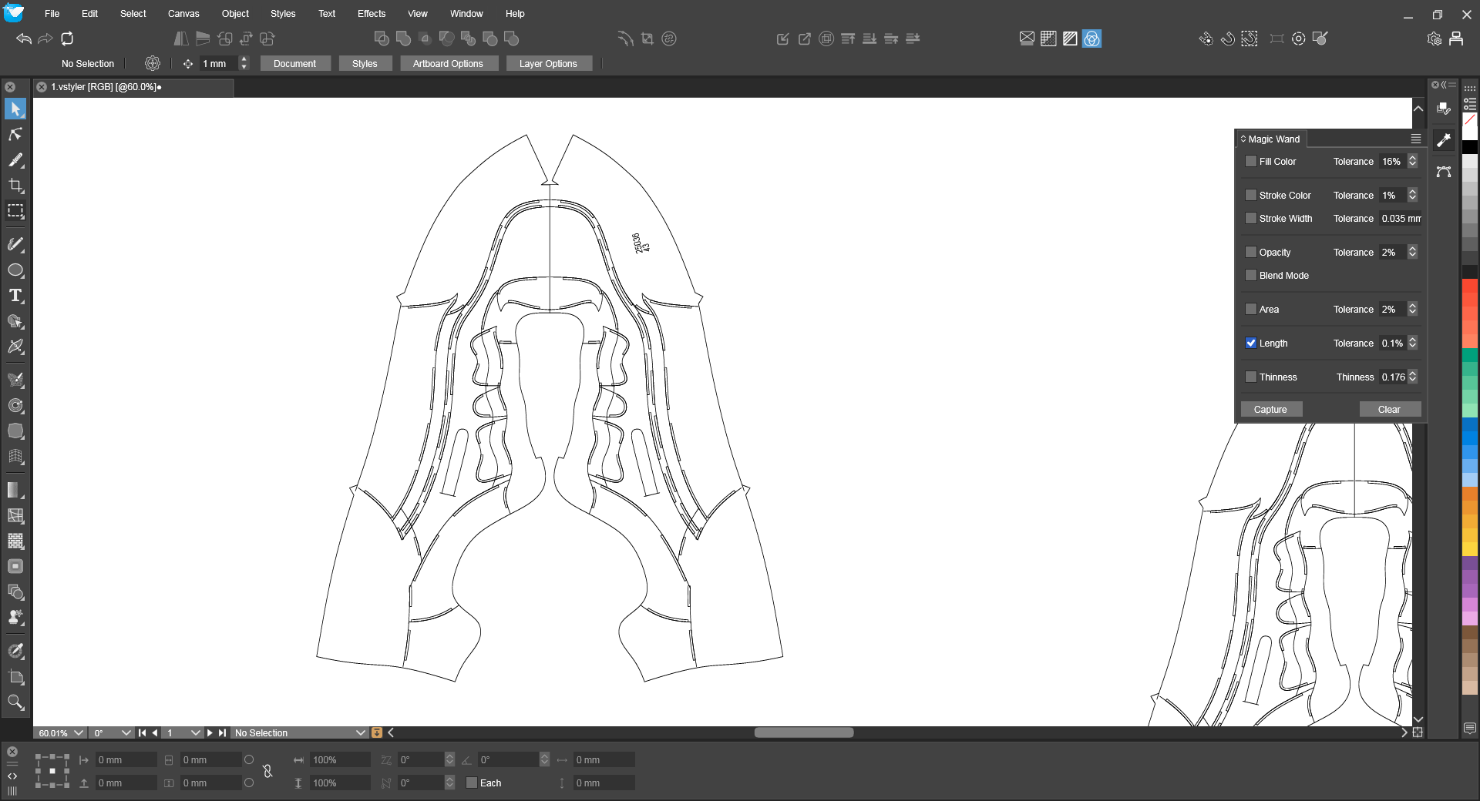Click the Artboard Options button
This screenshot has width=1480, height=801.
click(448, 64)
